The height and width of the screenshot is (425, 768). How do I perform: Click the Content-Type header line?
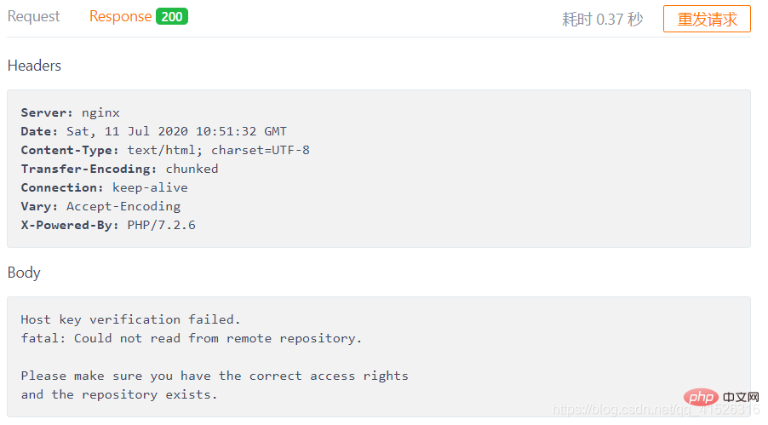click(165, 150)
